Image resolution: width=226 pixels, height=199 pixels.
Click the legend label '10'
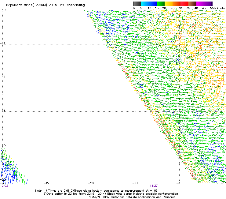click(x=149, y=8)
